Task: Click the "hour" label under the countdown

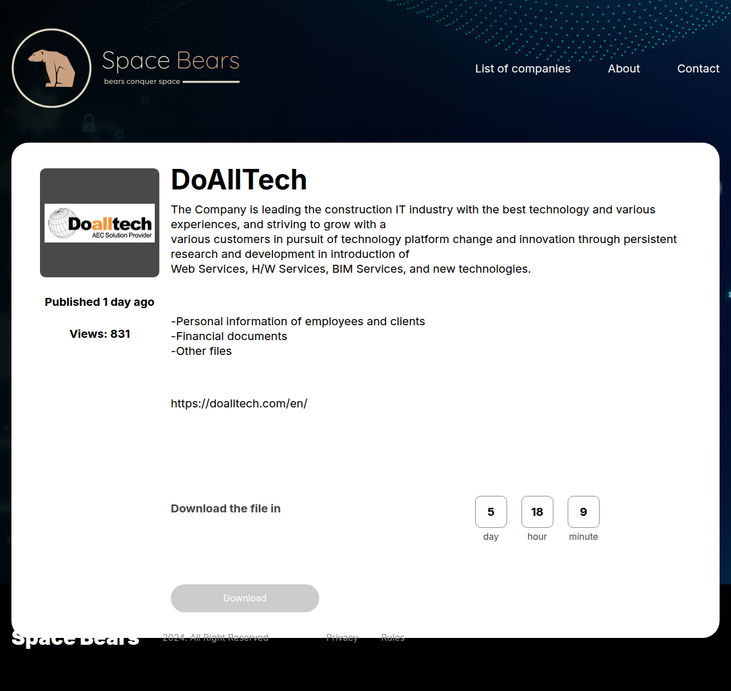Action: (x=537, y=536)
